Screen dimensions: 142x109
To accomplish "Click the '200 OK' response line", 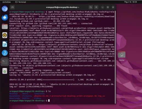I will tap(37, 70).
